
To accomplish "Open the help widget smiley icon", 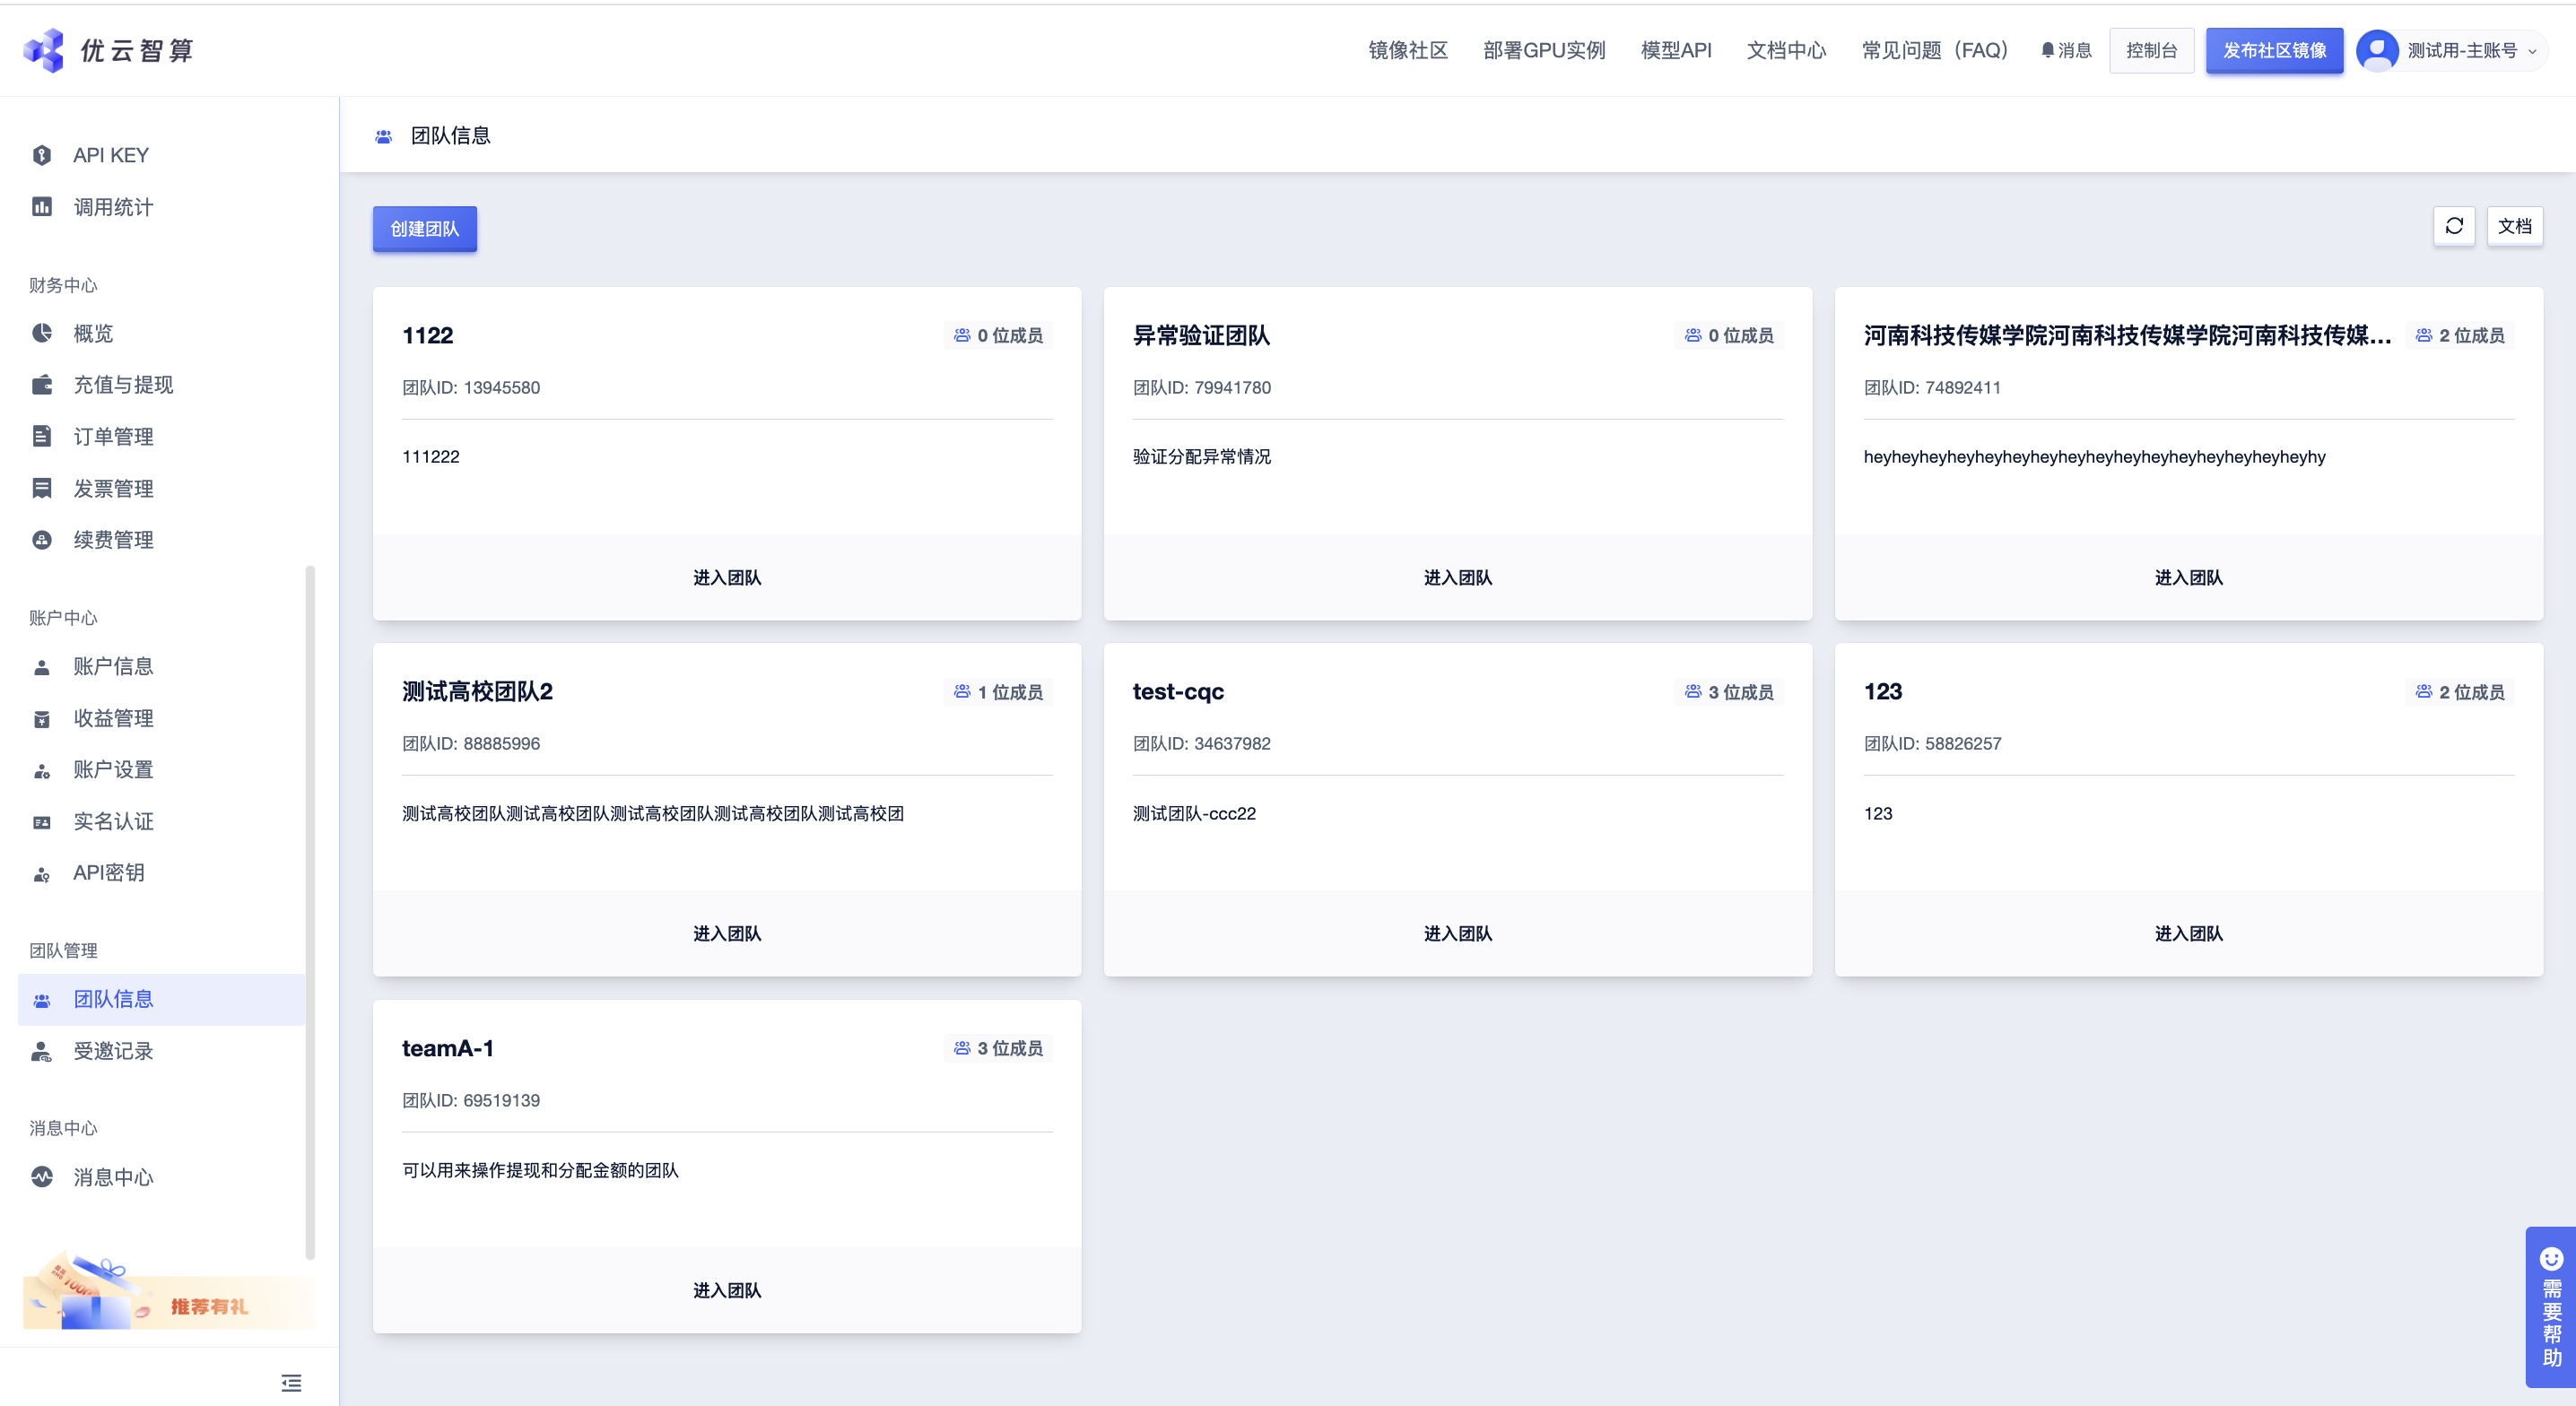I will [x=2551, y=1258].
